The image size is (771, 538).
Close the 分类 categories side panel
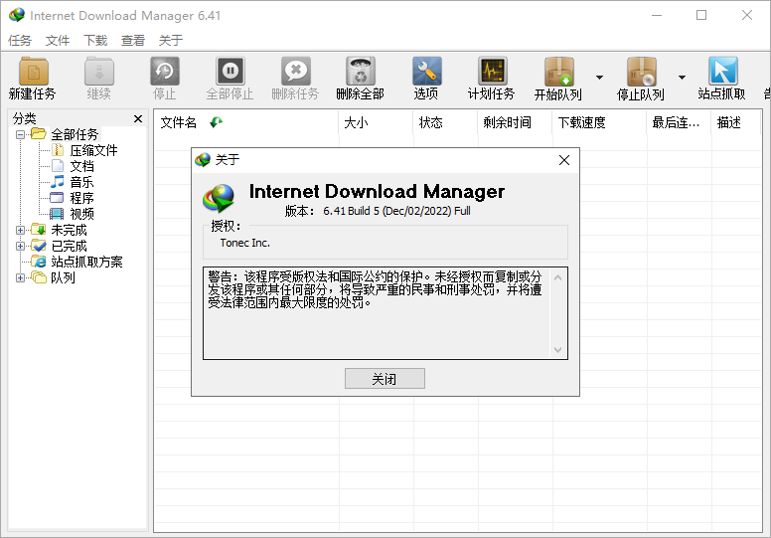coord(138,118)
